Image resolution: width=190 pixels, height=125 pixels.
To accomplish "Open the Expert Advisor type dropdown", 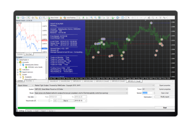I will [x=26, y=86].
